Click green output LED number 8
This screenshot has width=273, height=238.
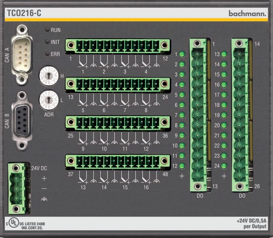(x=182, y=125)
